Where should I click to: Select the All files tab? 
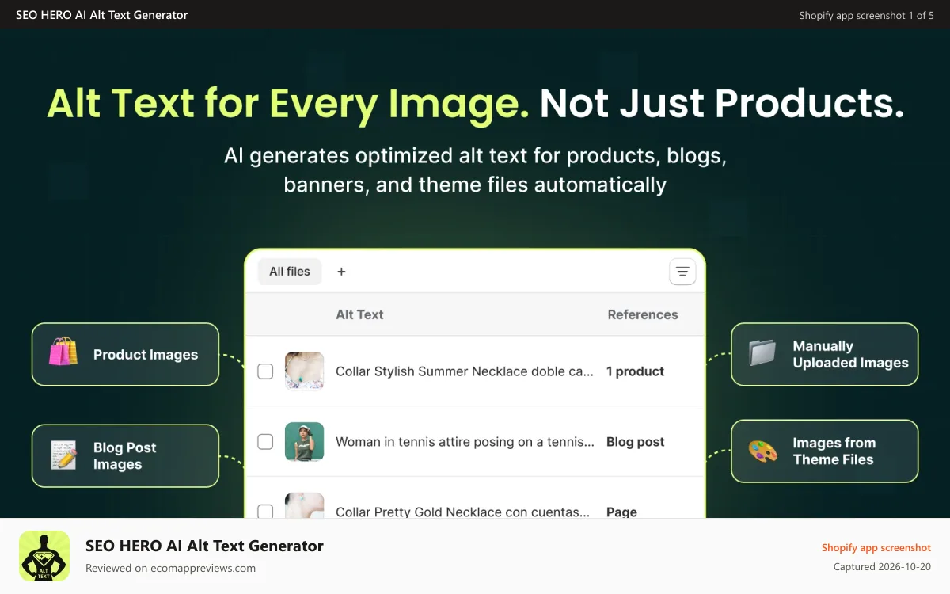290,272
